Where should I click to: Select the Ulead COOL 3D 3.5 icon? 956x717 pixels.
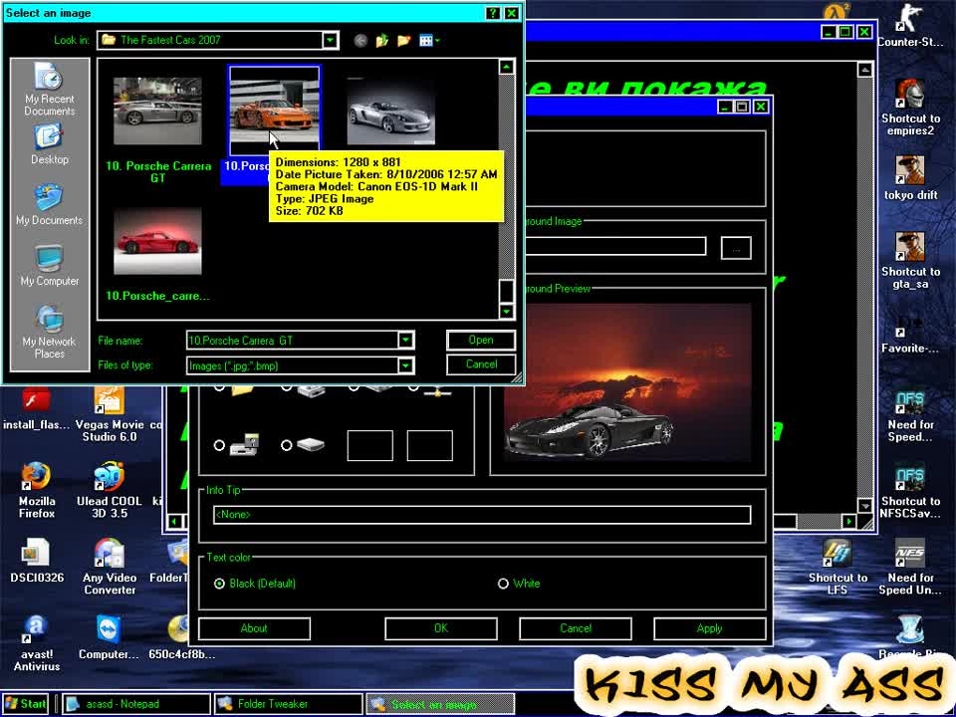coord(110,491)
